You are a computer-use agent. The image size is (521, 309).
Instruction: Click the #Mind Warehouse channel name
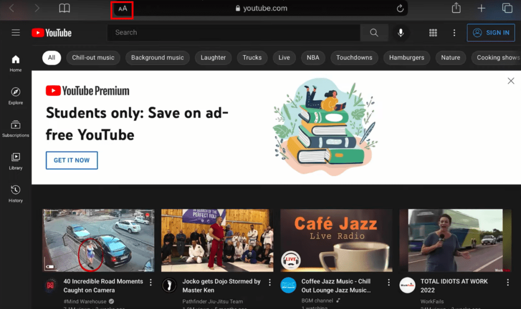point(85,301)
